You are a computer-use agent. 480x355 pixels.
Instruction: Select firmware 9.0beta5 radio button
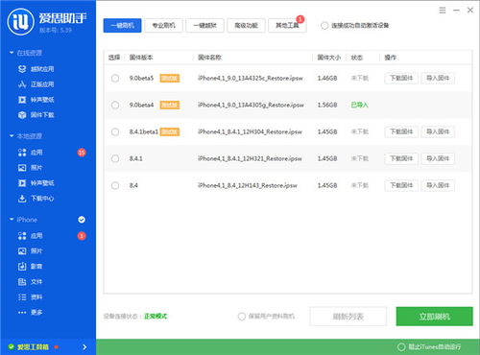(115, 78)
